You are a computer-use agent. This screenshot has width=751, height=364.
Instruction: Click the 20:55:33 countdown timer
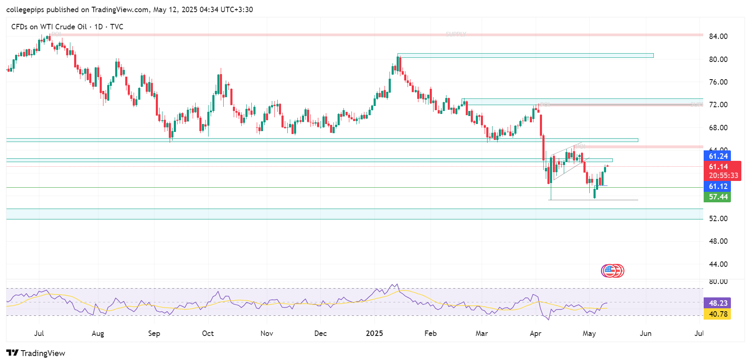coord(723,176)
